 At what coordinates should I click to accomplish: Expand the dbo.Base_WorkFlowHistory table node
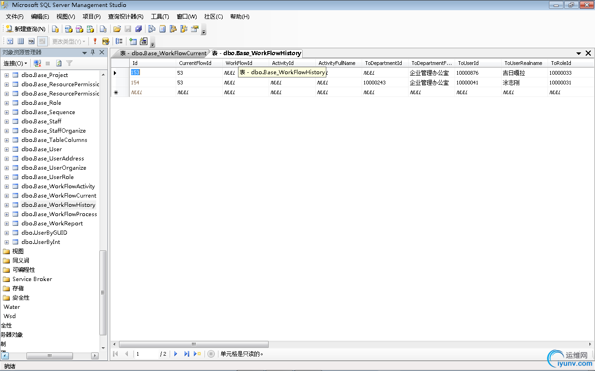[7, 205]
